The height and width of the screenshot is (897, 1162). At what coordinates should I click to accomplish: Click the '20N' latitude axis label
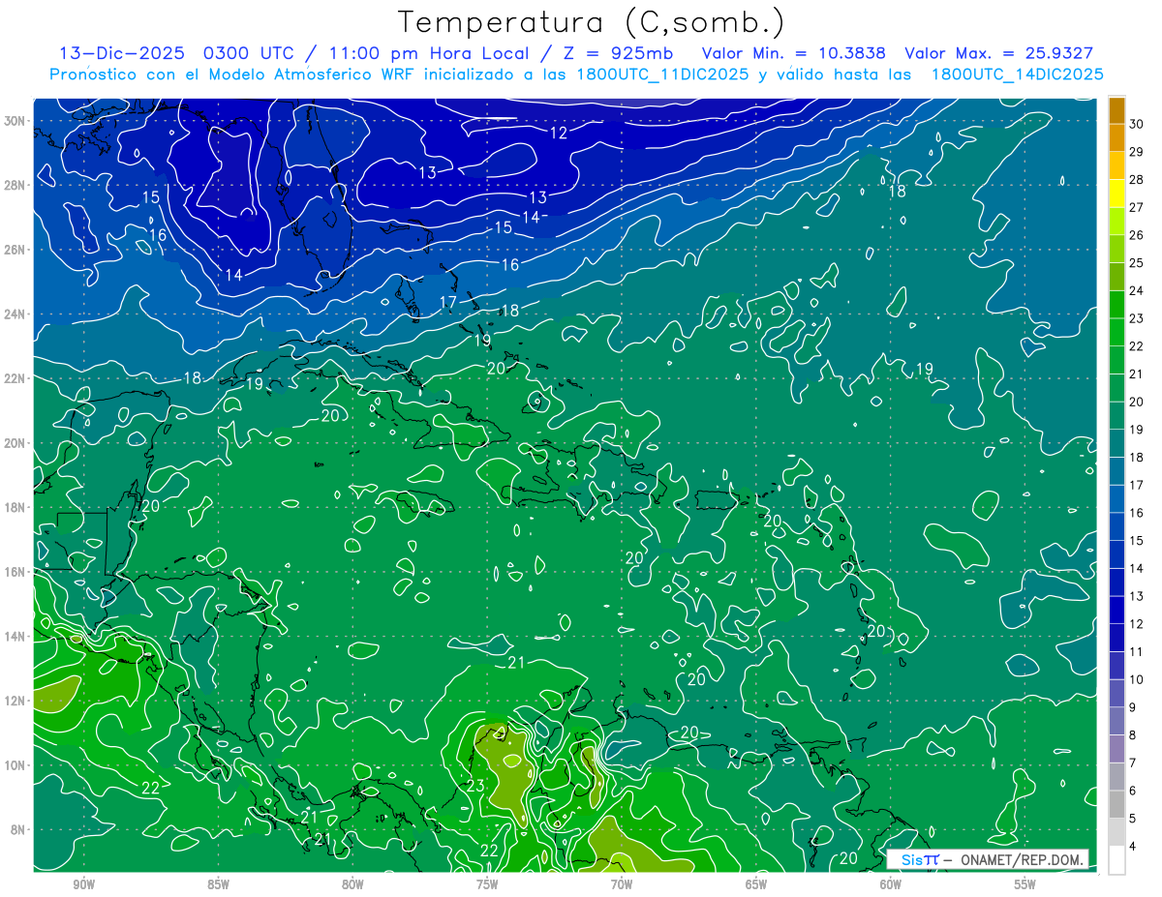click(15, 442)
